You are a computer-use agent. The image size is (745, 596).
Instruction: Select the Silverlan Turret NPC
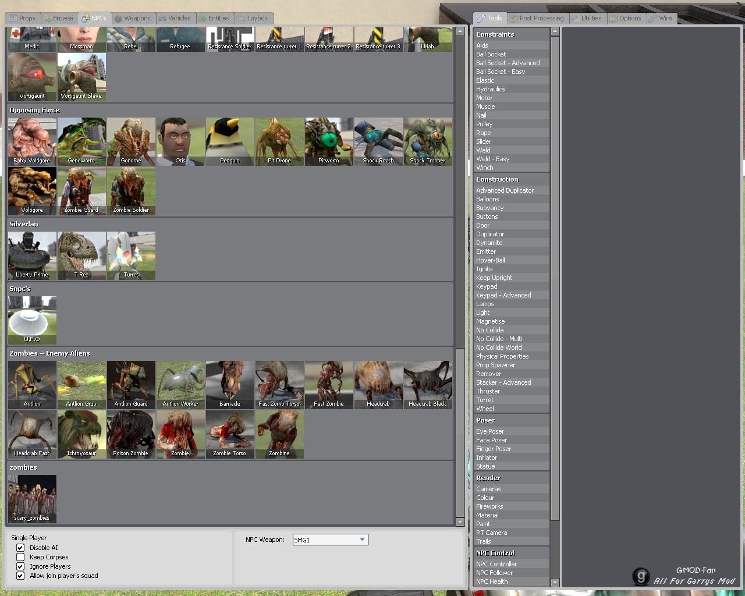tap(131, 256)
